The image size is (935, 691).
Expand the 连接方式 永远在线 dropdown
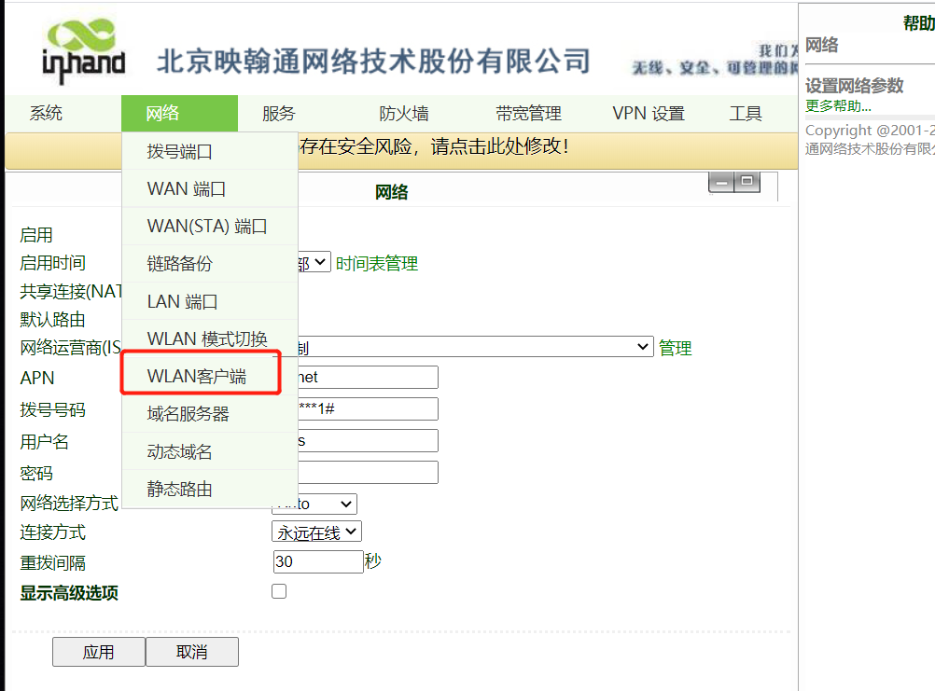(x=316, y=532)
